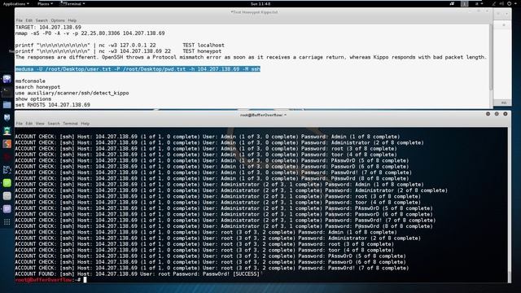Open the Places menu

pos(45,4)
